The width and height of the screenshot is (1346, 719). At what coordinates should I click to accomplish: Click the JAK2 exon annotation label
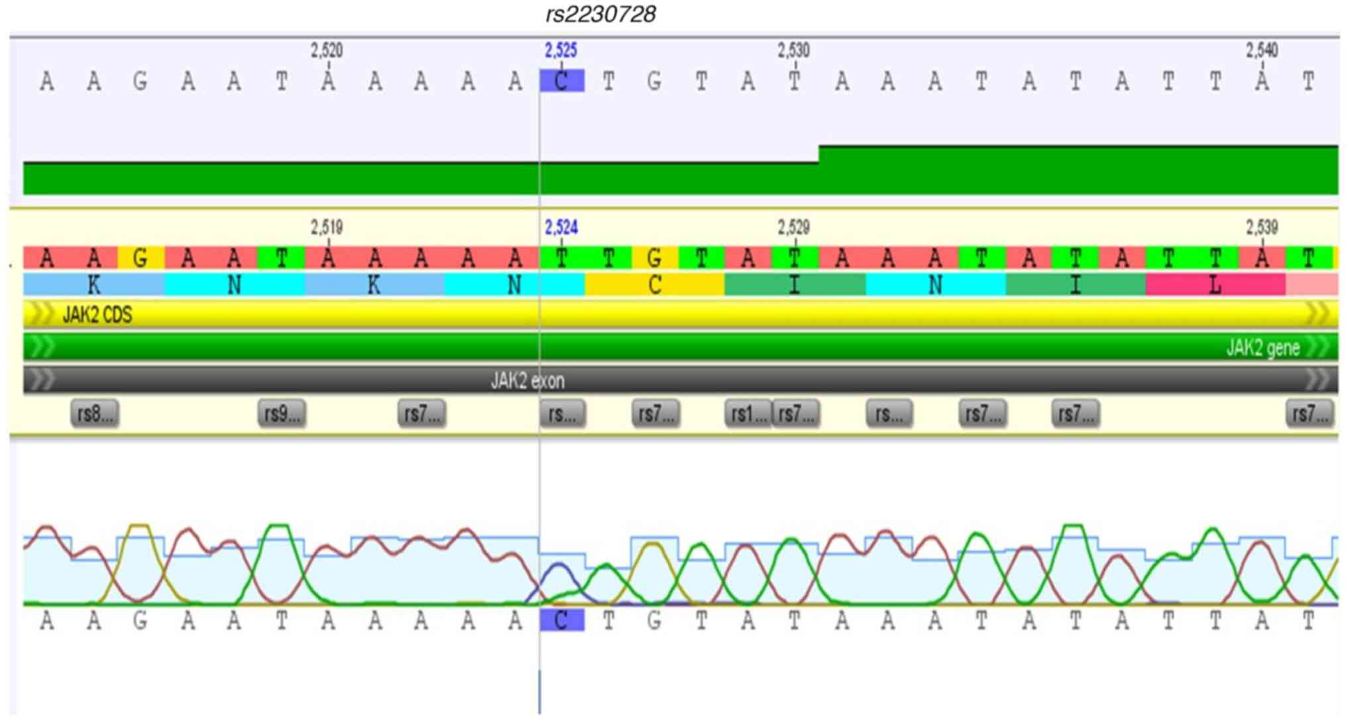point(528,380)
